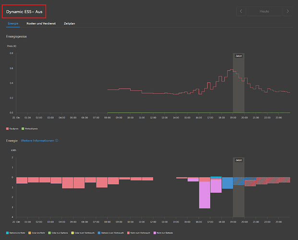Switch to the Energie tab

13,24
